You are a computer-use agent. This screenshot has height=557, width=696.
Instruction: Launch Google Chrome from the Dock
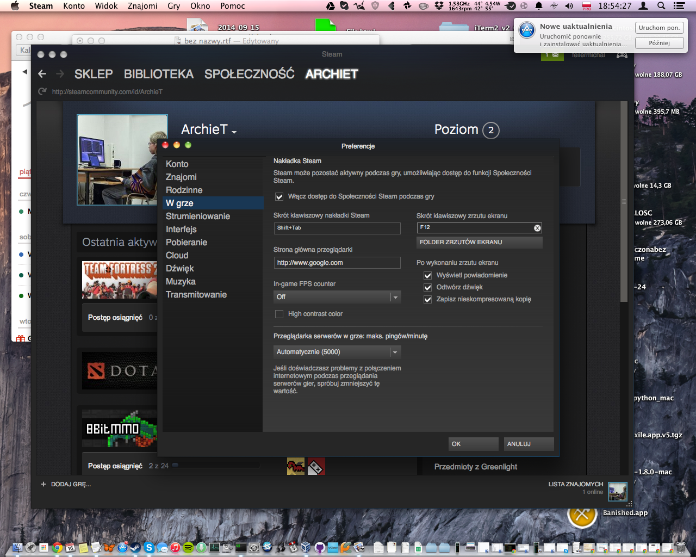pos(57,548)
